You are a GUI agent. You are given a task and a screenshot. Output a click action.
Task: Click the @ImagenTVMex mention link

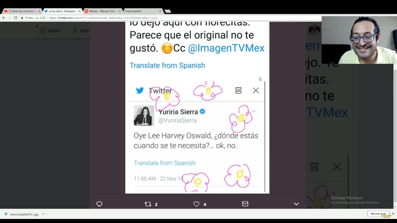pyautogui.click(x=226, y=48)
